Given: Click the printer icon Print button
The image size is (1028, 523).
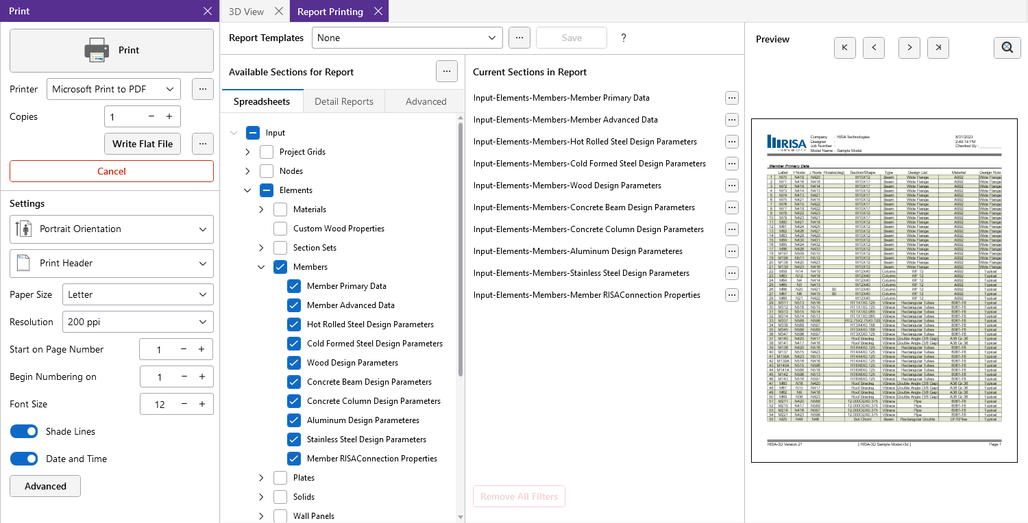Looking at the screenshot, I should click(x=112, y=50).
